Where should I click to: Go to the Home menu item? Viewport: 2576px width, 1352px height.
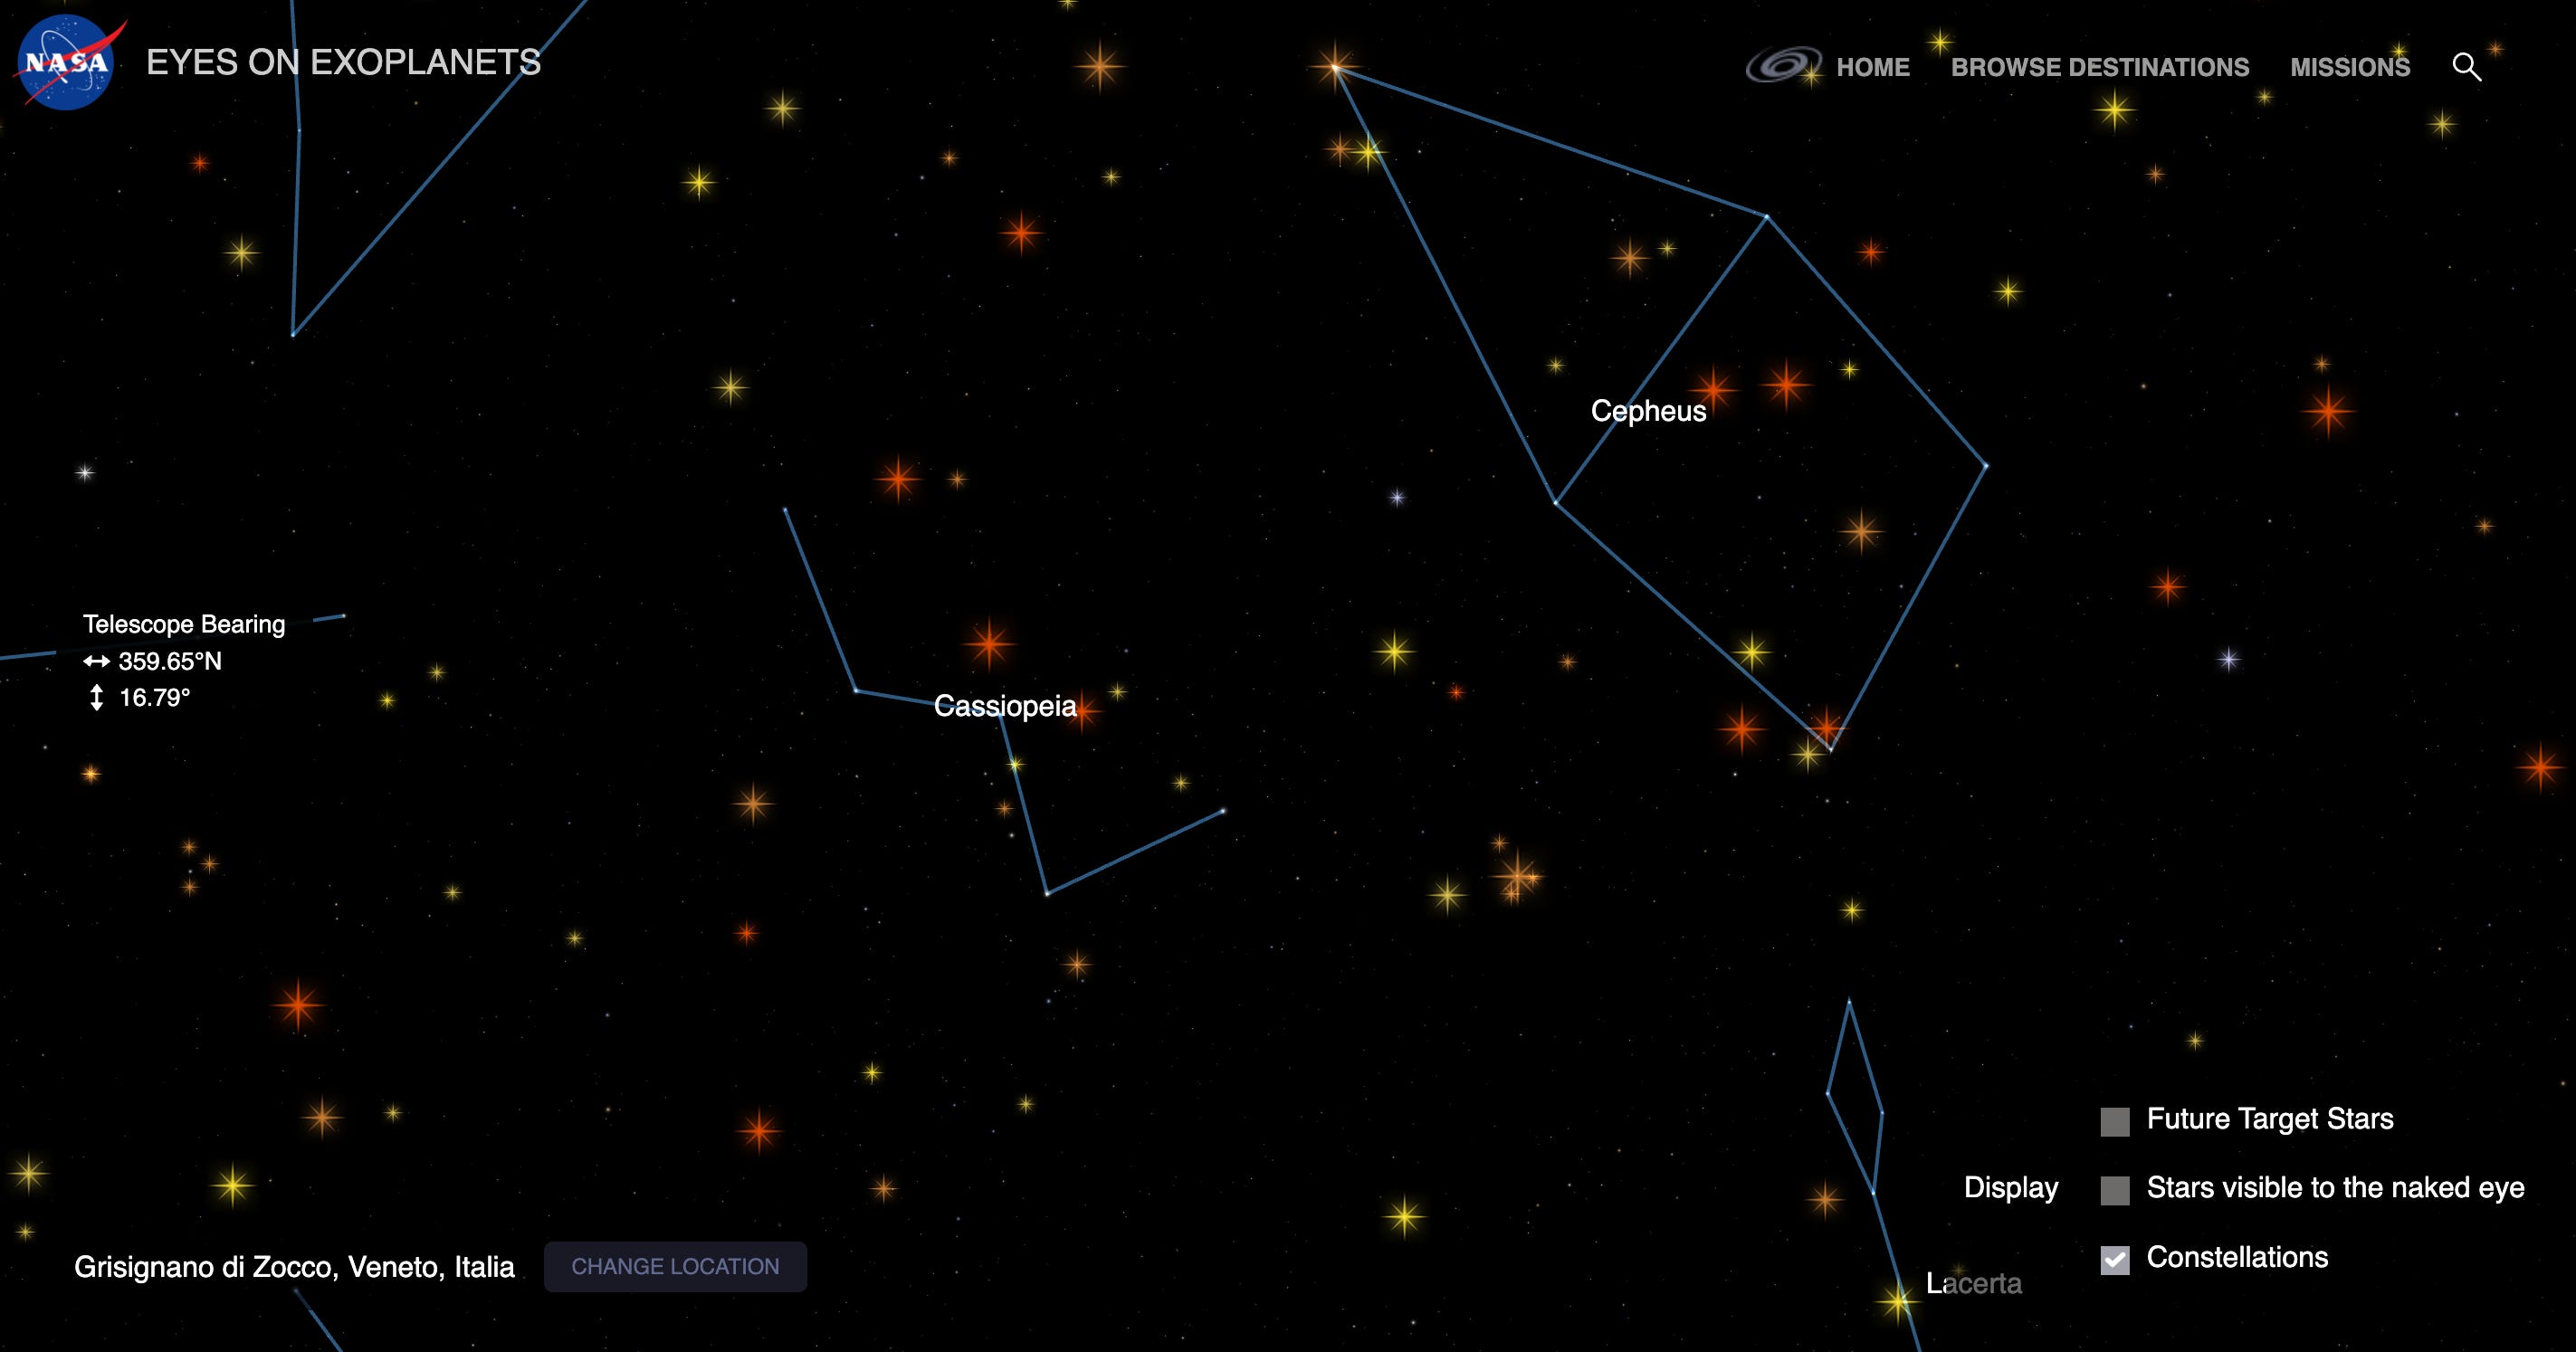[1872, 67]
